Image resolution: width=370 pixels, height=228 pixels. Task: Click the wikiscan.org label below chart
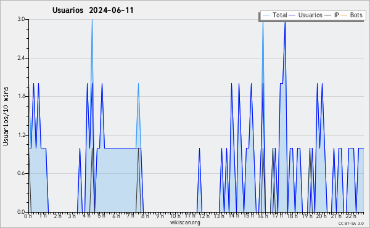pos(185,222)
